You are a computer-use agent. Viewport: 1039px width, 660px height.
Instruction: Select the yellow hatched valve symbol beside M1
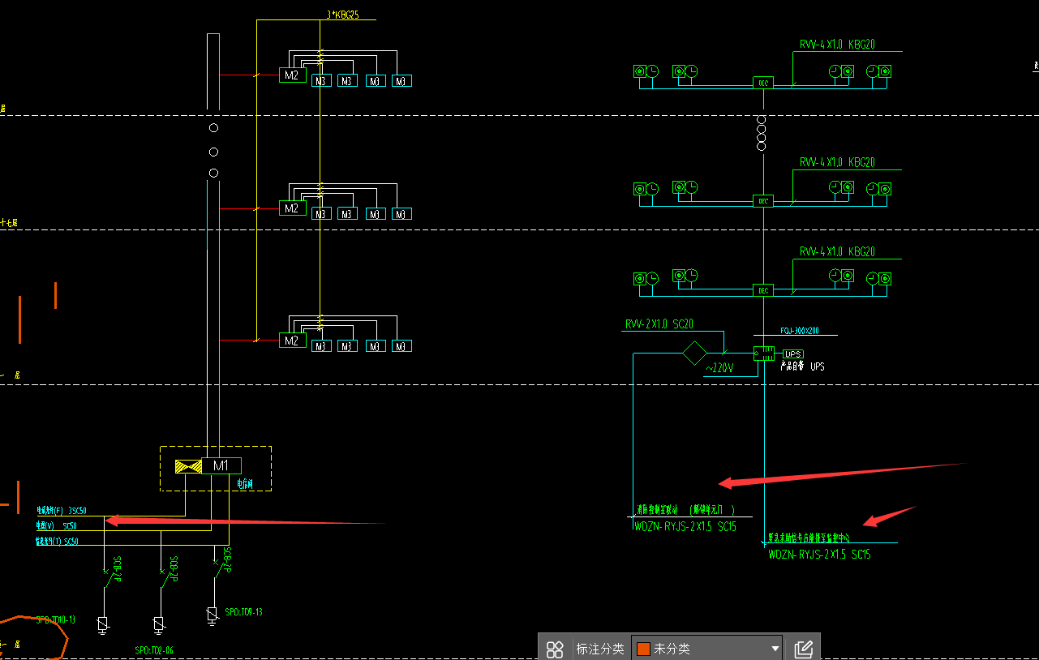click(188, 465)
